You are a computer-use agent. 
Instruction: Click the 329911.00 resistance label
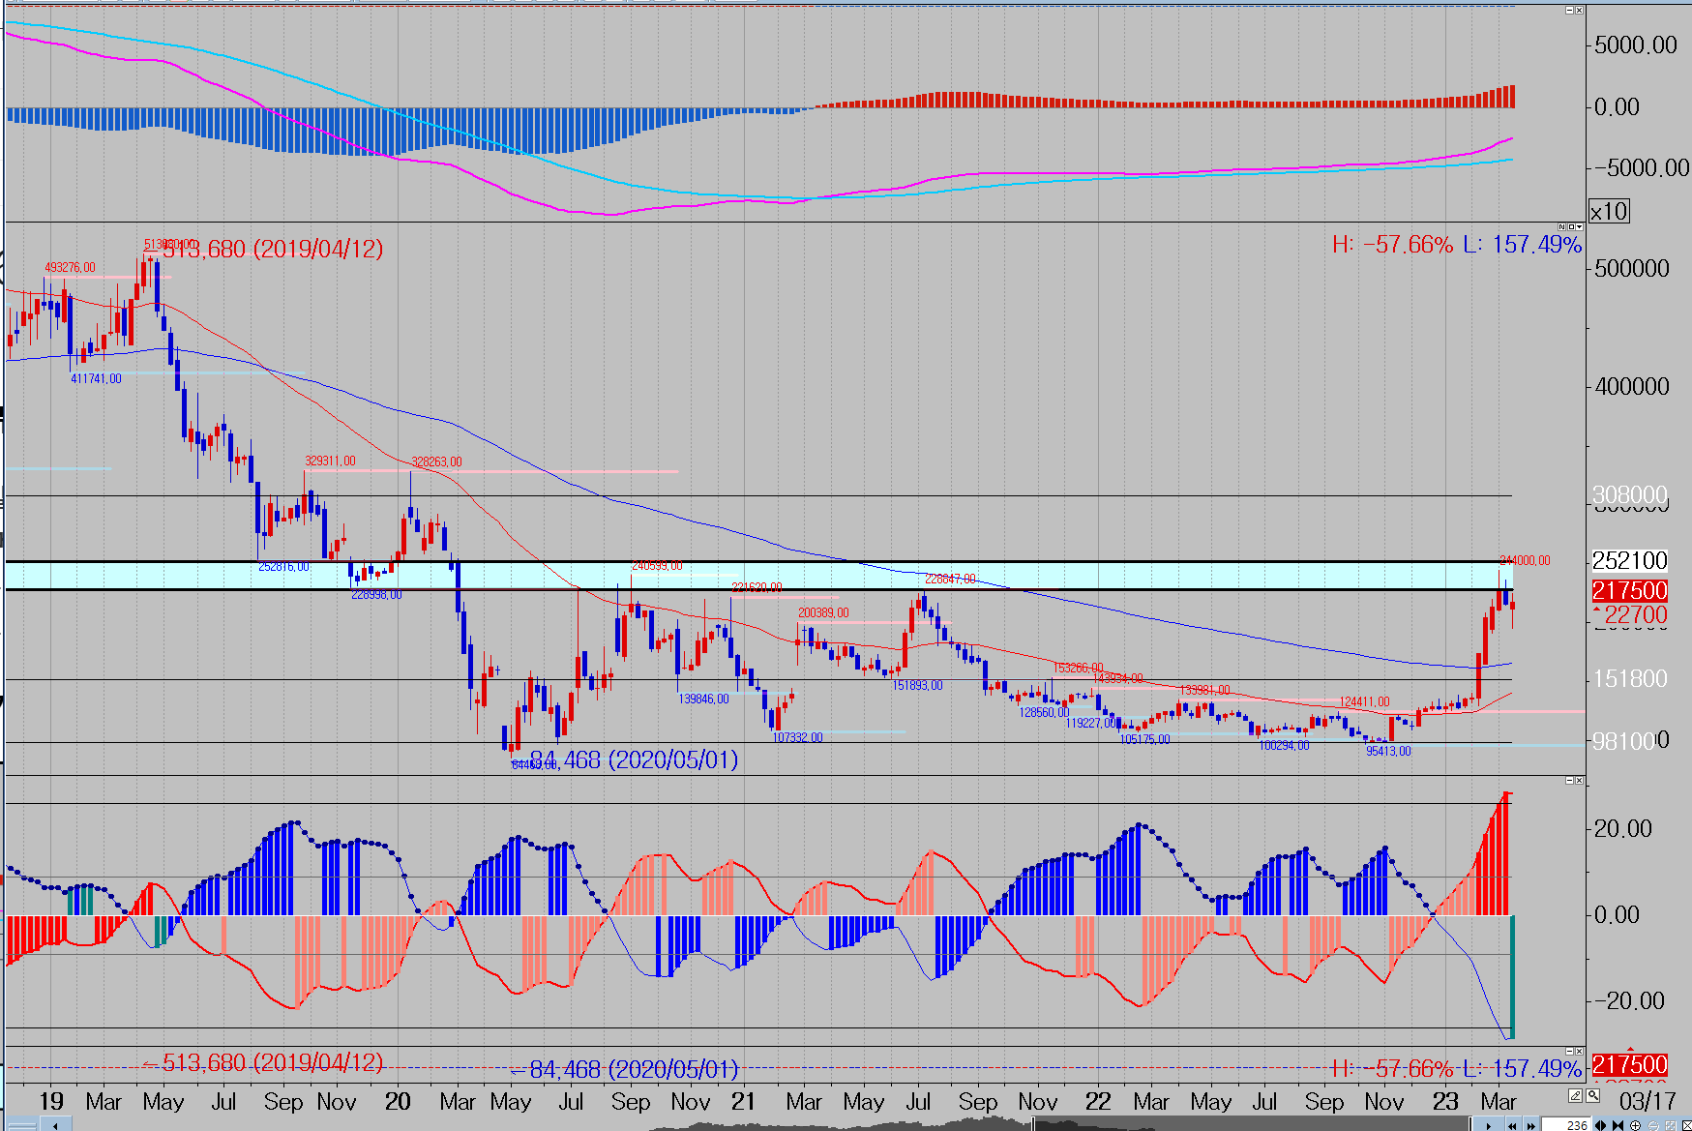click(x=330, y=461)
